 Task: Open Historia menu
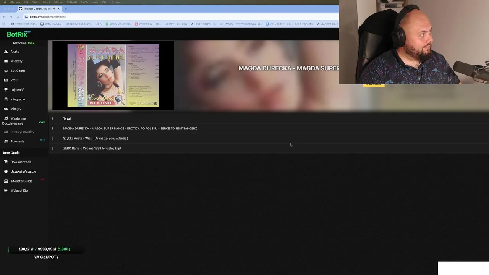tap(58, 2)
